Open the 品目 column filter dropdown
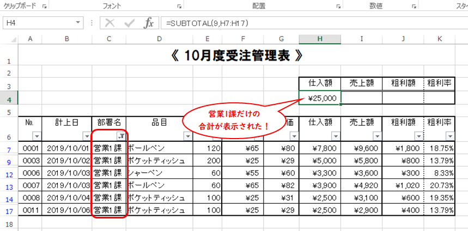The image size is (468, 231). tap(186, 136)
